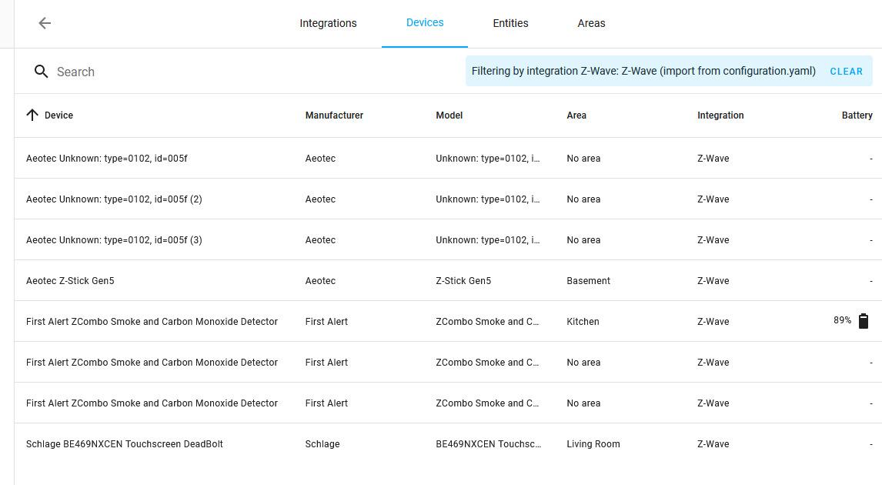Open device Aeotec Unknown id=005f (2)
The height and width of the screenshot is (485, 882).
click(x=449, y=199)
